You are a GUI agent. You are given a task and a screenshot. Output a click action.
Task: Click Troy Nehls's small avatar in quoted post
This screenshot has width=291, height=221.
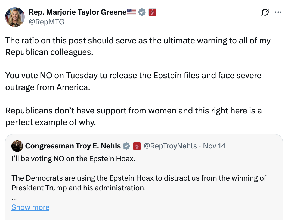click(x=17, y=146)
